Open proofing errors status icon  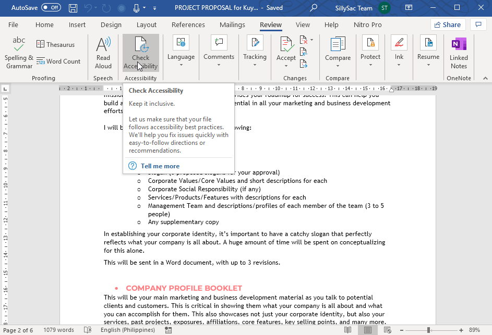tap(88, 330)
